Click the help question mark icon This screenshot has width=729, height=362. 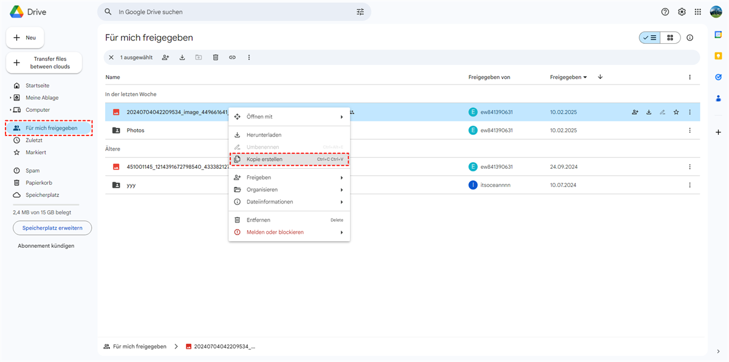click(665, 12)
